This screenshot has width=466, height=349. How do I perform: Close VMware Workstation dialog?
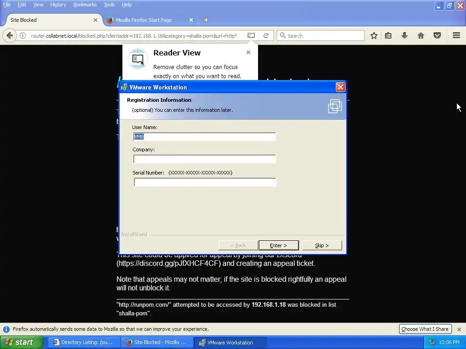tap(340, 87)
